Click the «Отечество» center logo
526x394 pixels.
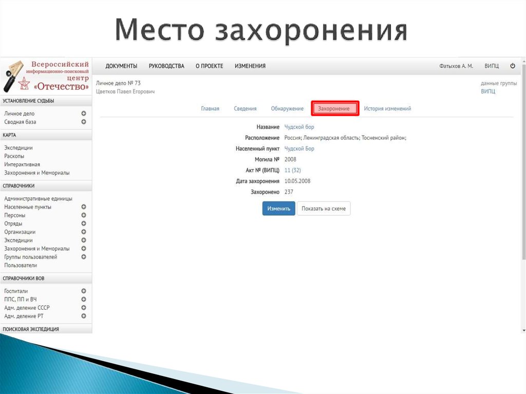pos(46,76)
